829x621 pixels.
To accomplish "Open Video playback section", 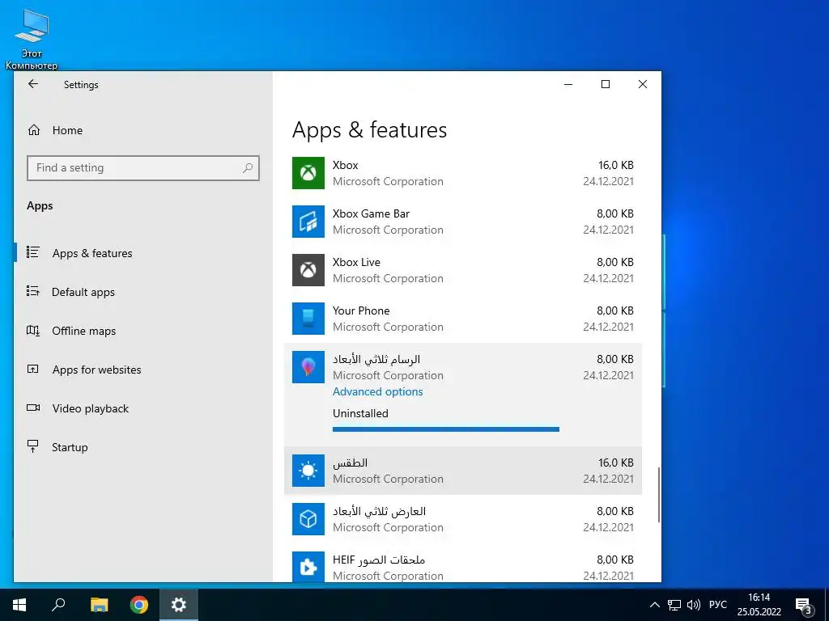I will coord(91,408).
